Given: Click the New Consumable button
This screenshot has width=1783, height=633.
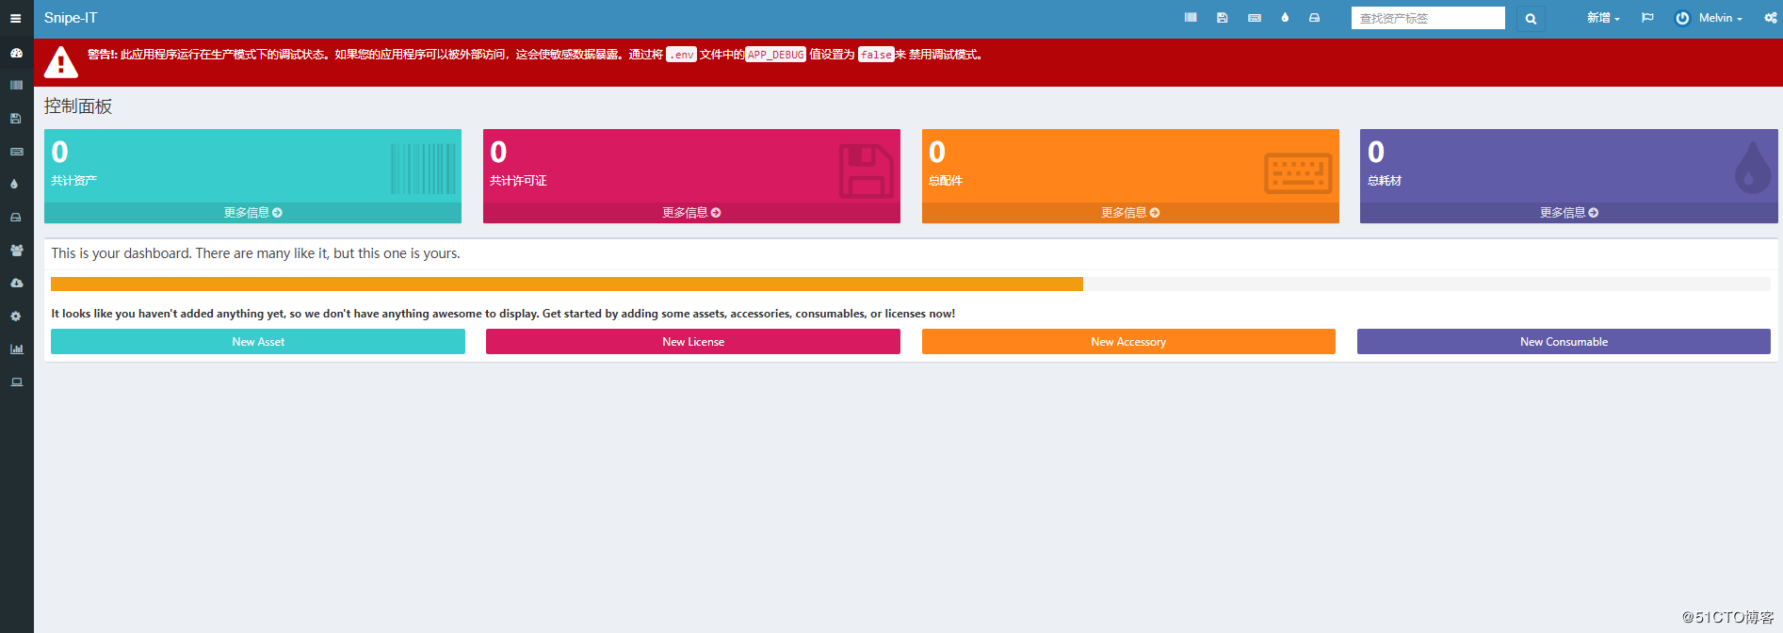Looking at the screenshot, I should 1564,342.
